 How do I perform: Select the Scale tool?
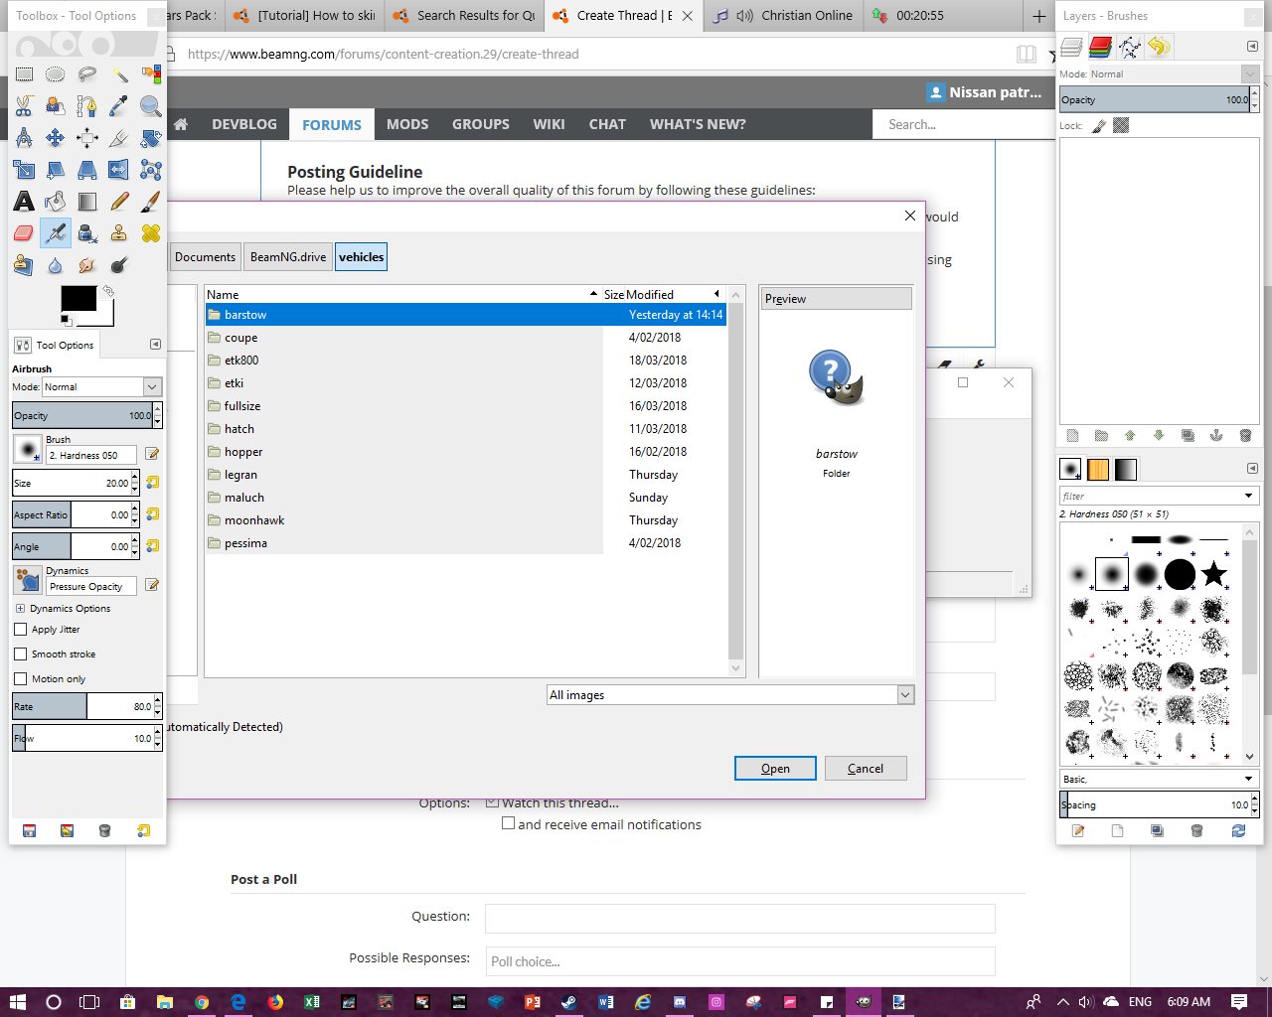click(x=24, y=170)
